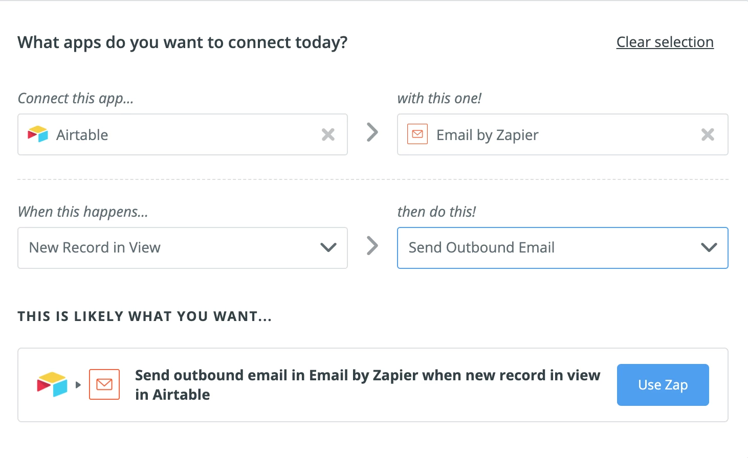Clear the Airtable app selection

(x=328, y=134)
